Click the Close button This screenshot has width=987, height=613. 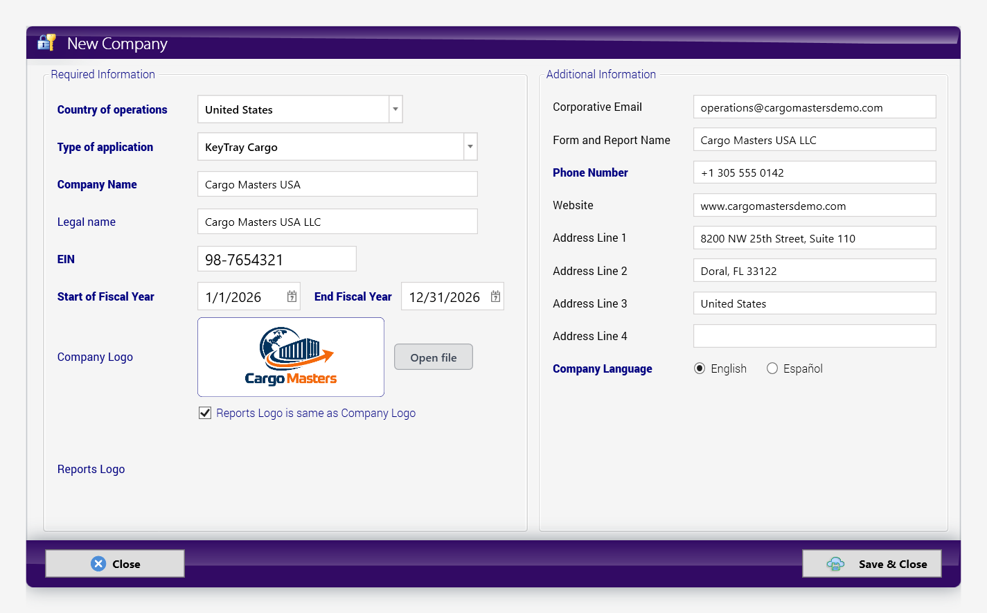tap(115, 564)
